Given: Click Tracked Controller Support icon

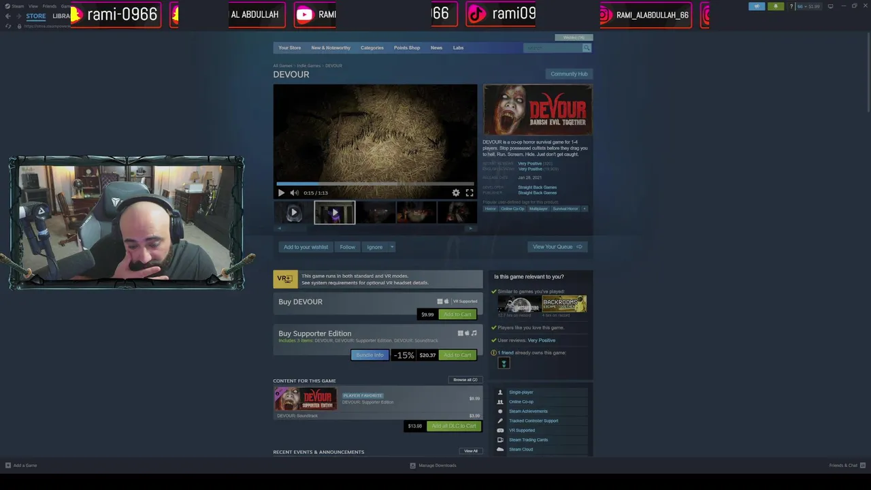Looking at the screenshot, I should (500, 421).
